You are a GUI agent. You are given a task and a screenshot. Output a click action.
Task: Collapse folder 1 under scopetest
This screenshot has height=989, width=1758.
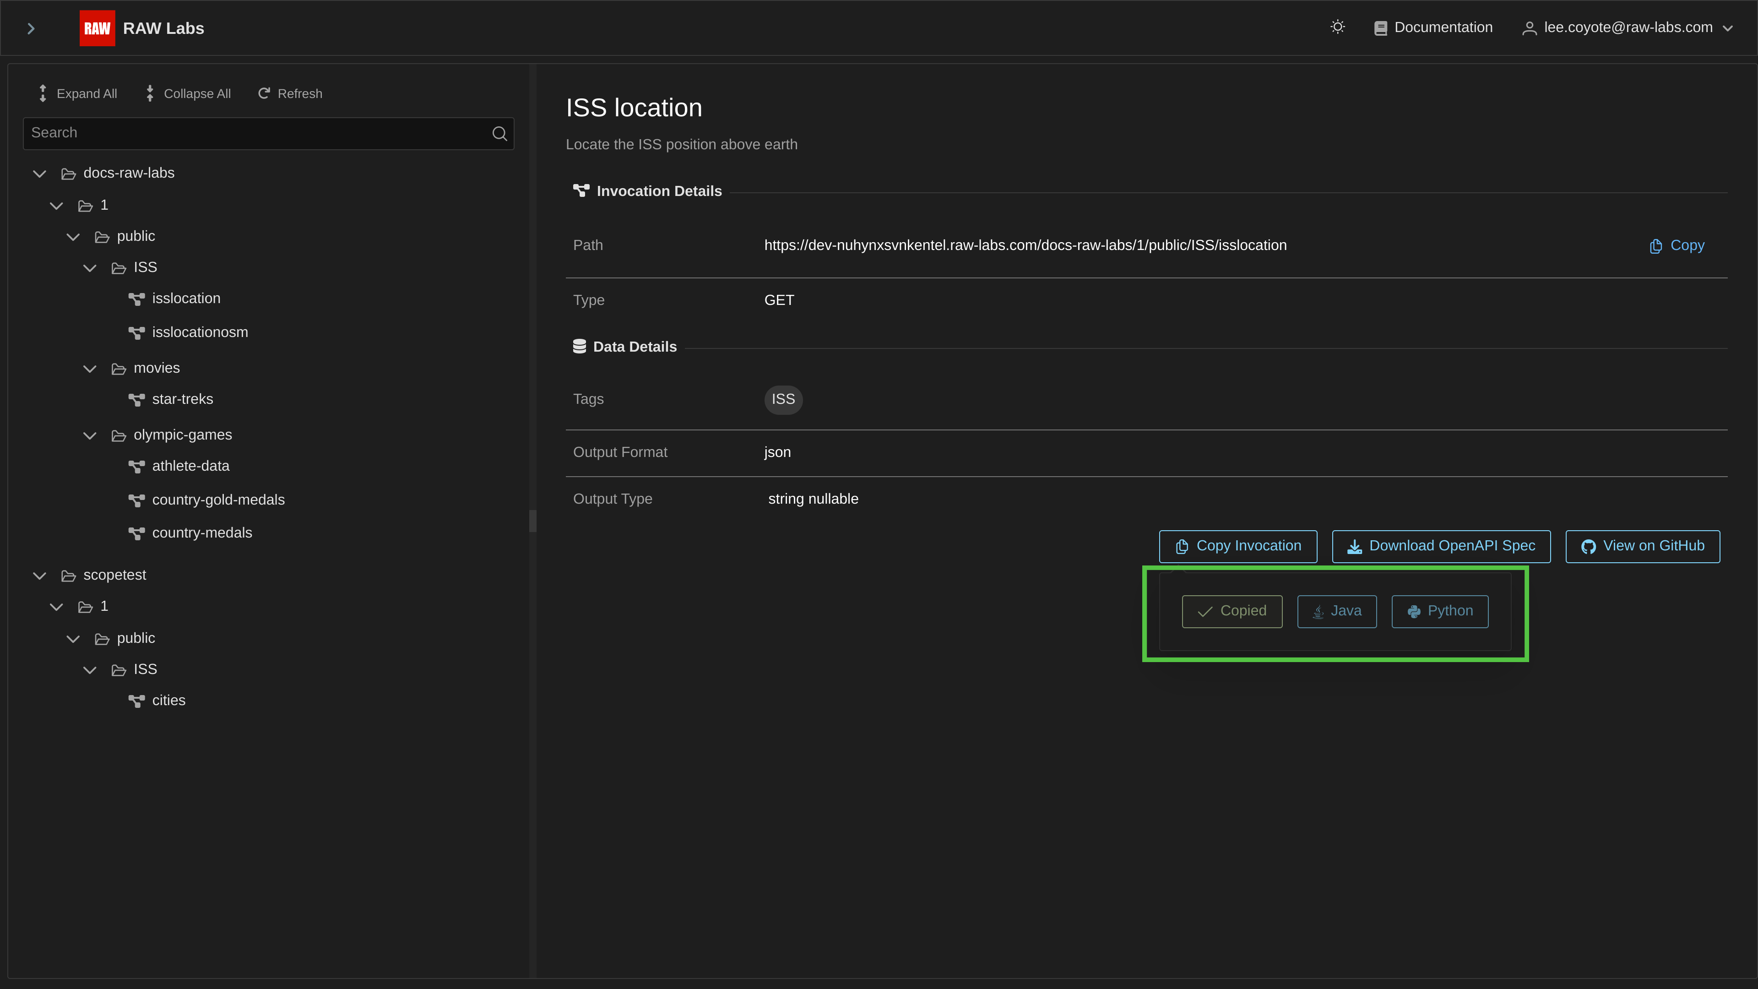coord(57,607)
